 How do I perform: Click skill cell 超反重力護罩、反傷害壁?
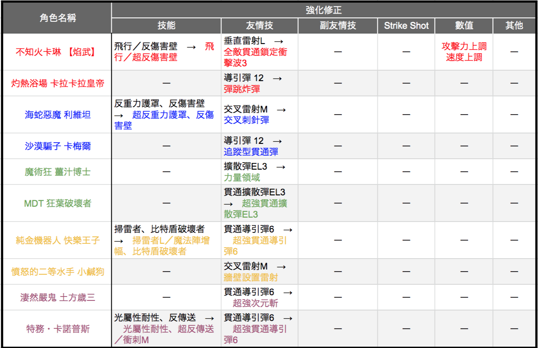[166, 115]
